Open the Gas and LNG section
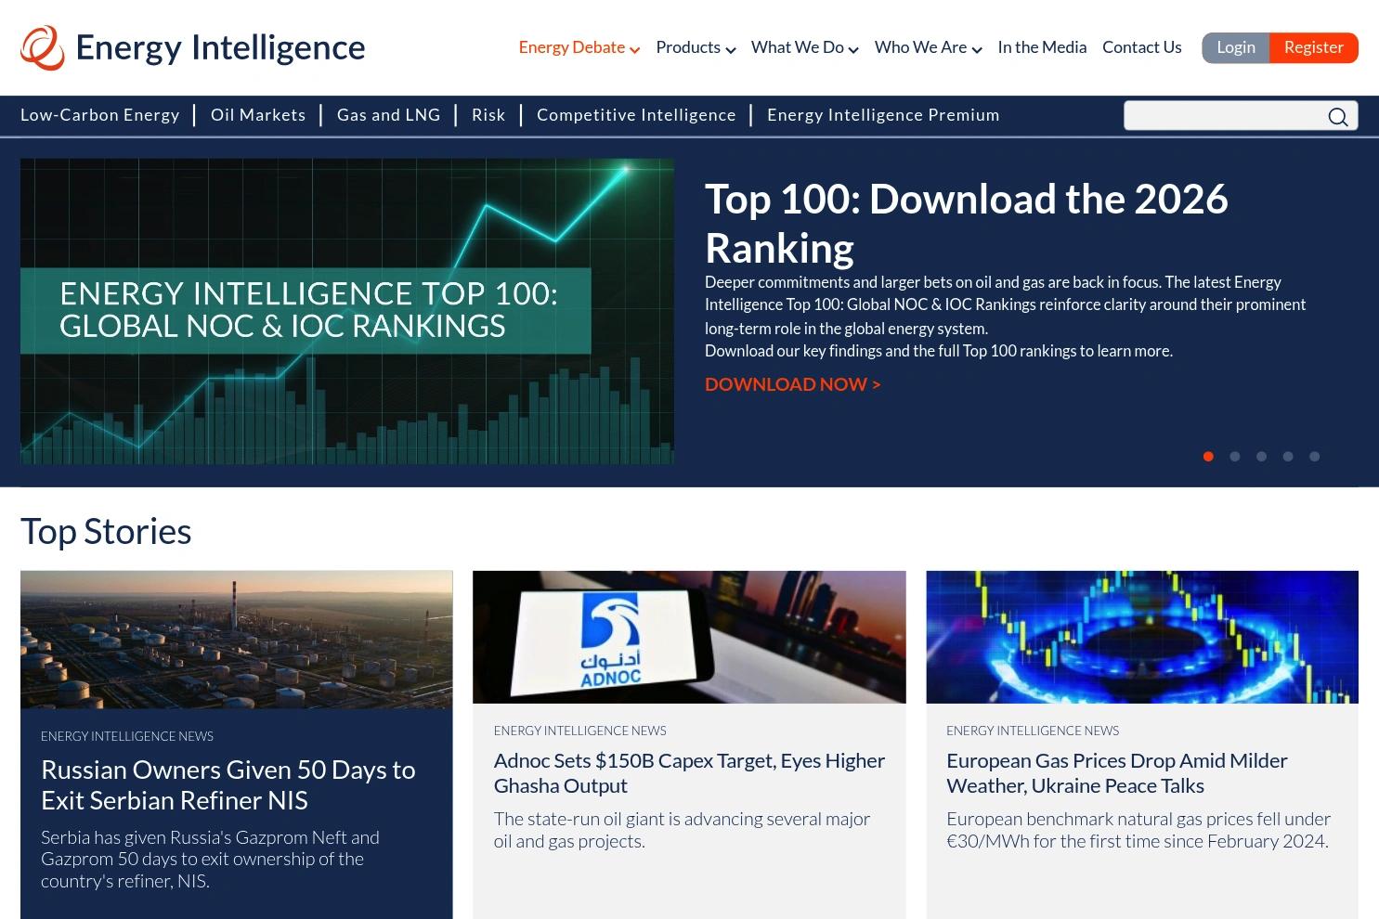The height and width of the screenshot is (919, 1379). (x=388, y=115)
